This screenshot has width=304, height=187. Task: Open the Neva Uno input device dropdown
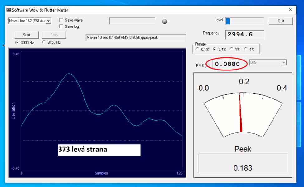[48, 21]
